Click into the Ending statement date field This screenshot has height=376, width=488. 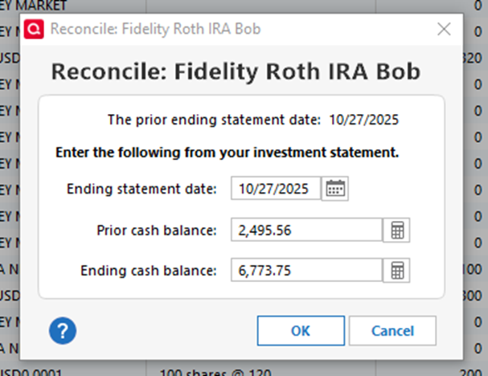pos(275,189)
